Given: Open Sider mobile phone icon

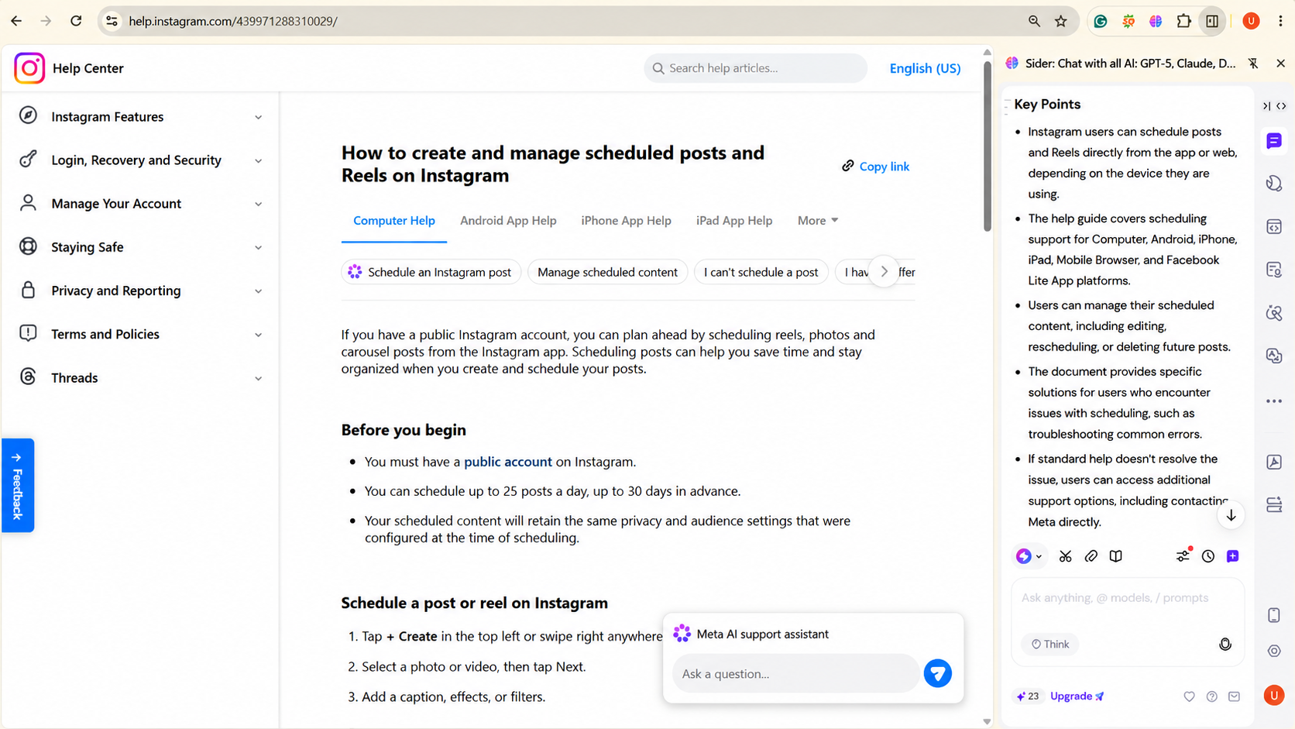Looking at the screenshot, I should coord(1274,615).
